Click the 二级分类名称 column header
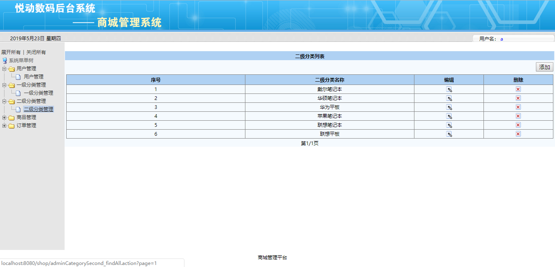The image size is (555, 267). coord(330,80)
